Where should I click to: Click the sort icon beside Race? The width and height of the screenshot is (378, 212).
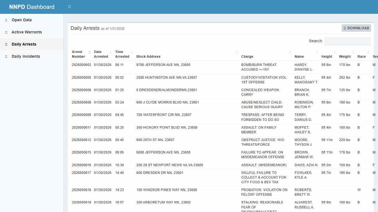tap(368, 52)
